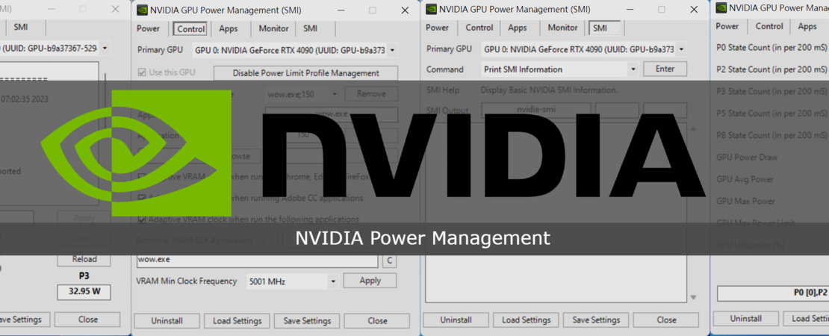The width and height of the screenshot is (829, 336).
Task: Open SMI tab in Control-tab window
Action: coord(311,28)
